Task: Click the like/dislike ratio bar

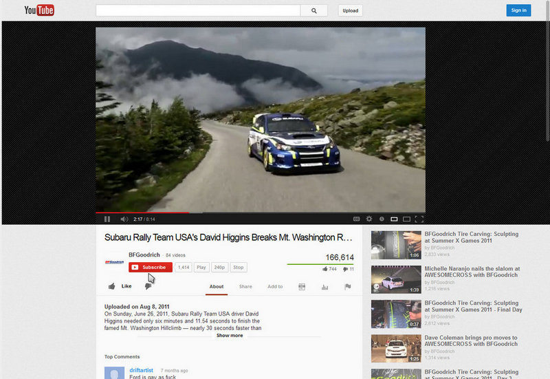Action: [320, 264]
